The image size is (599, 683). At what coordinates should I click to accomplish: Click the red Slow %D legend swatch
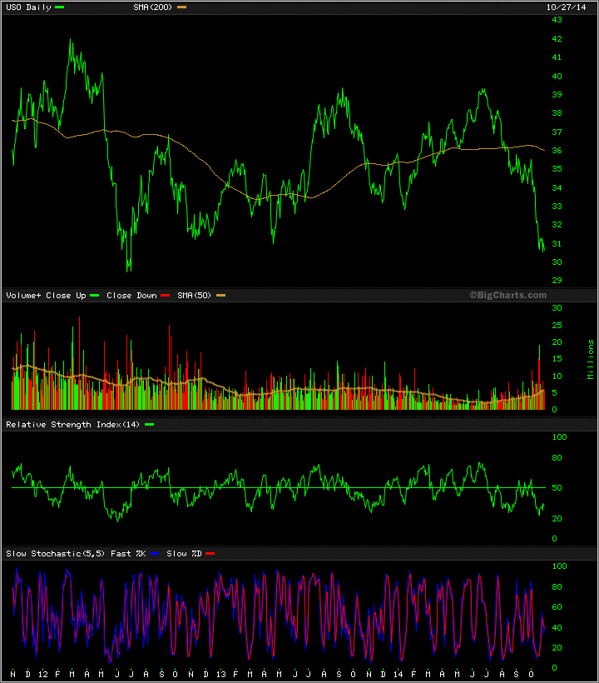(210, 554)
